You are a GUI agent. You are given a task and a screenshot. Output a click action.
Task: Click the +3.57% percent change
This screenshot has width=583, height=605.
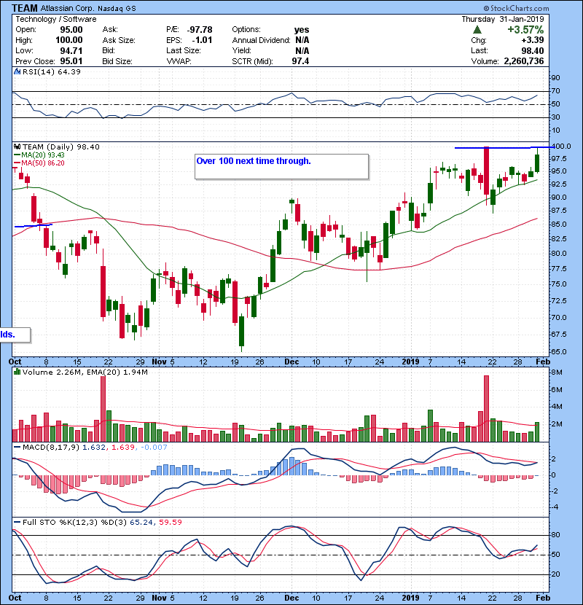point(525,30)
